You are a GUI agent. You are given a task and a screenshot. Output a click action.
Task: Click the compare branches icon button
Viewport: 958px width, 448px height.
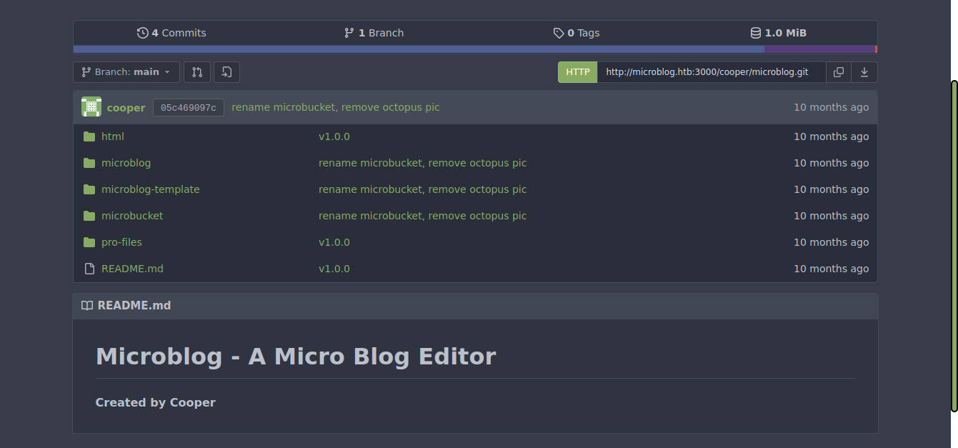[x=197, y=72]
